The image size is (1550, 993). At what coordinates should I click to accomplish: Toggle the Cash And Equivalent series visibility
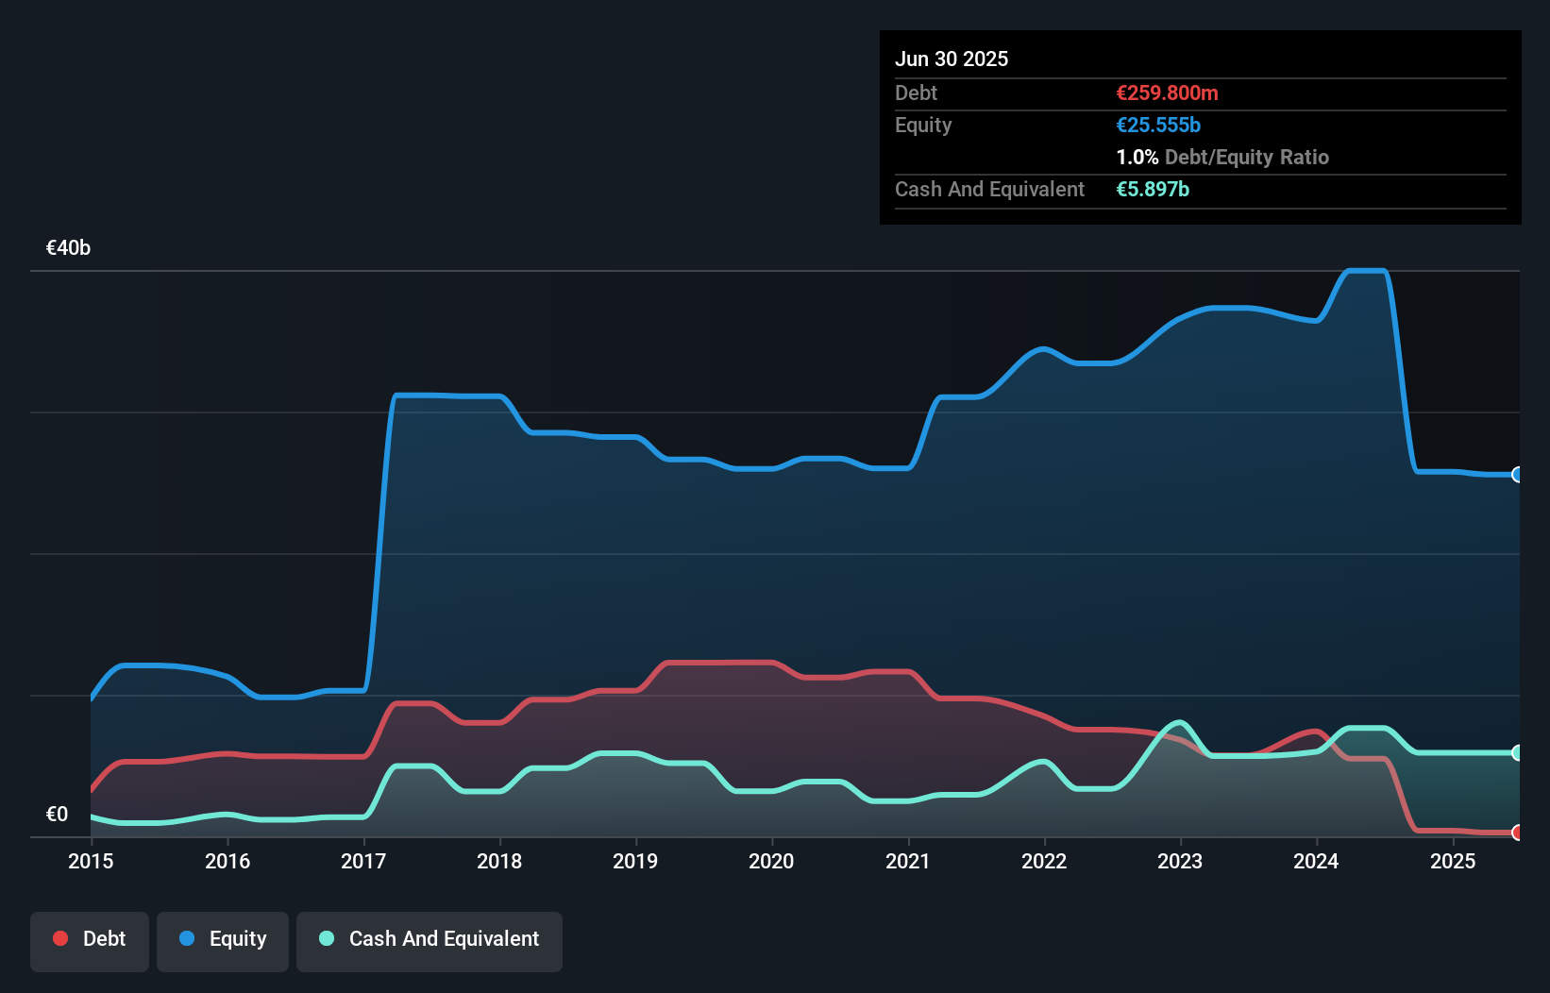click(x=430, y=941)
